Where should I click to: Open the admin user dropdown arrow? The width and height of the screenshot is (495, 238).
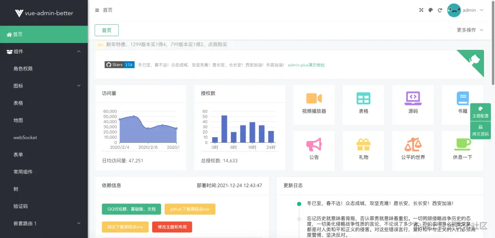[x=481, y=10]
